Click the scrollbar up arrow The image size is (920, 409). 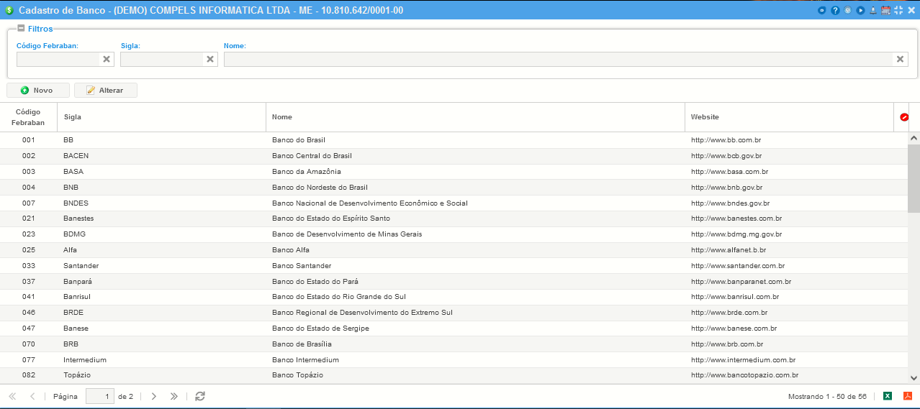tap(914, 137)
